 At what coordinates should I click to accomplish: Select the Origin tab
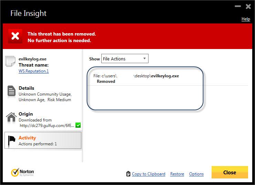pos(43,120)
